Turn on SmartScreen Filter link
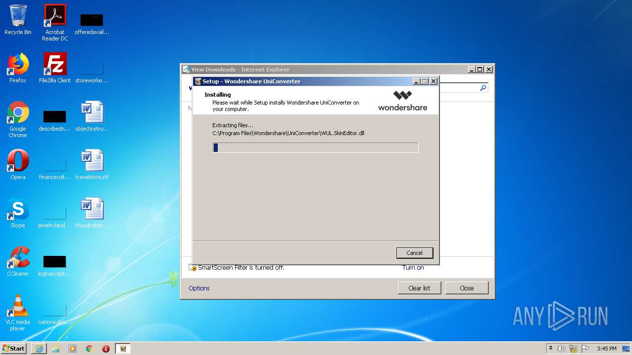 413,268
